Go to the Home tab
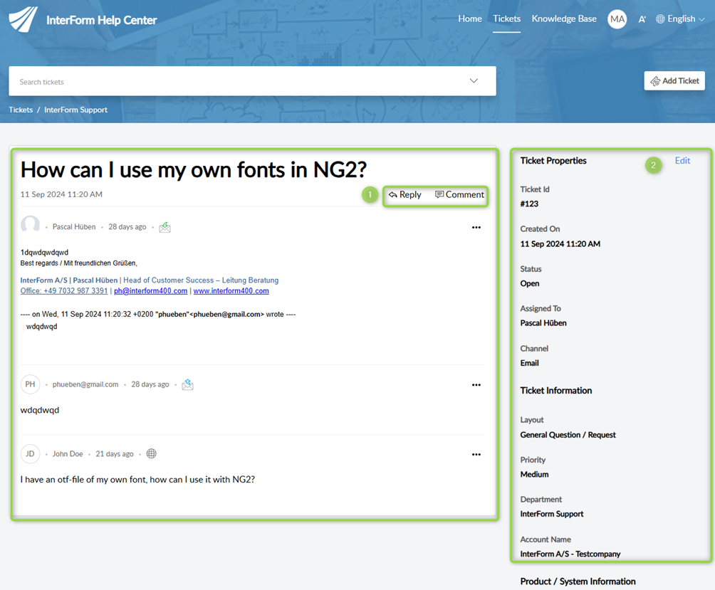The image size is (715, 590). point(470,19)
